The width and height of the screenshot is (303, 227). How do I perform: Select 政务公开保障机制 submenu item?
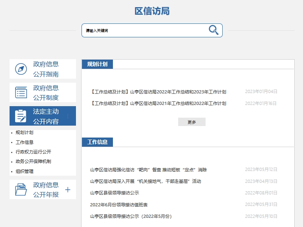pyautogui.click(x=33, y=161)
